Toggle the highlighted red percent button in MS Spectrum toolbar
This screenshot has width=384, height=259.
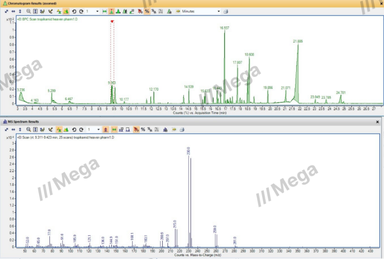pos(136,130)
